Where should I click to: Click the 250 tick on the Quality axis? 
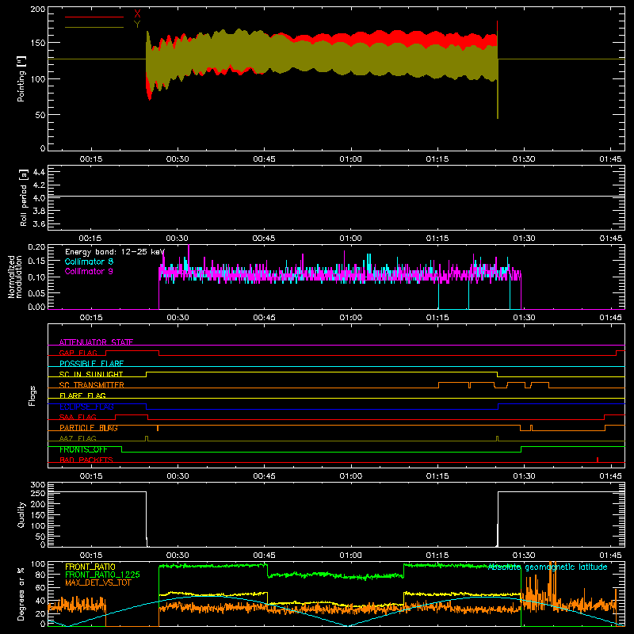pos(38,494)
